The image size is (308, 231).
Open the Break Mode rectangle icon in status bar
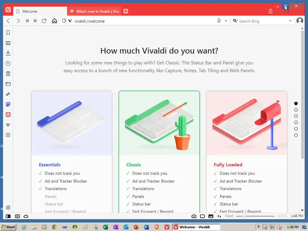pyautogui.click(x=202, y=216)
